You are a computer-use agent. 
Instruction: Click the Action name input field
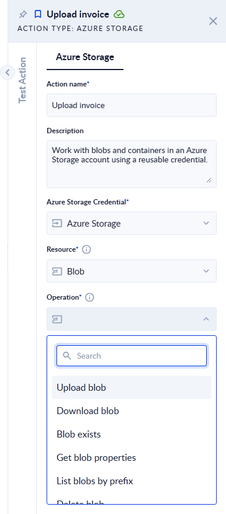point(132,105)
